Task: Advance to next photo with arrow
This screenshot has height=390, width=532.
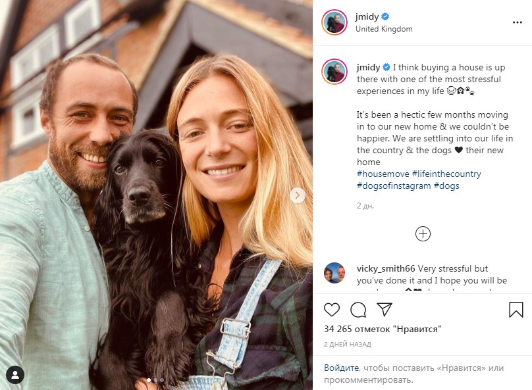Action: pyautogui.click(x=298, y=195)
